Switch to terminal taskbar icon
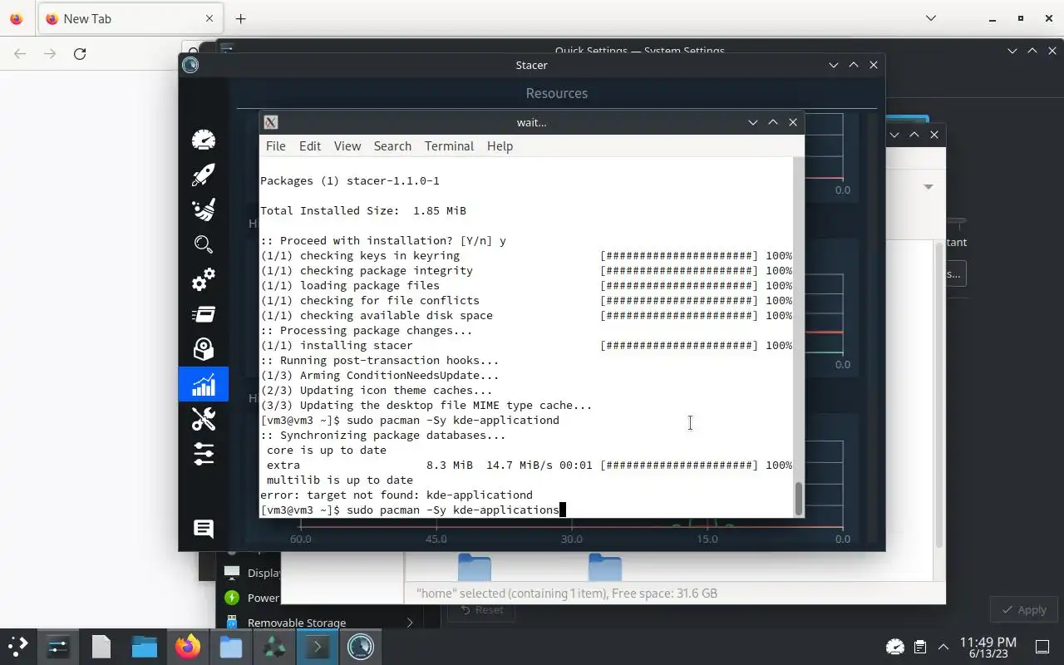This screenshot has width=1064, height=665. coord(318,646)
